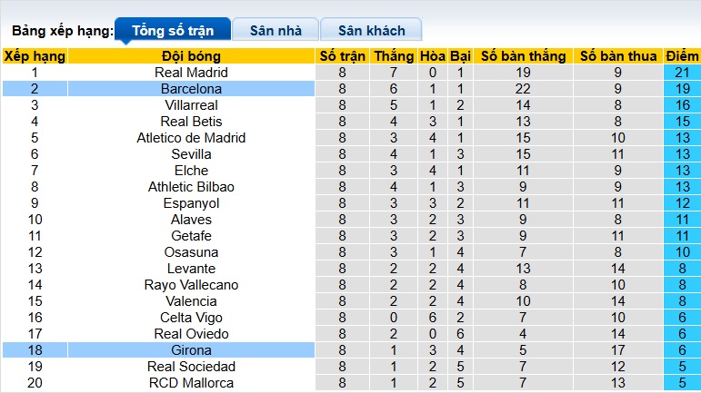Screen dimensions: 701x393
Task: Select Athletic Bilbao in the table
Action: coord(191,187)
